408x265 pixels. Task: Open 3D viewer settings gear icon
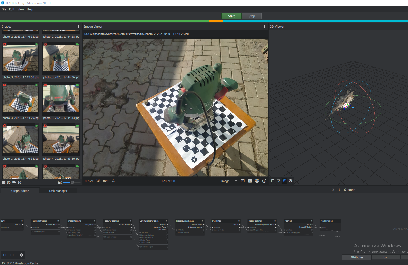point(290,181)
